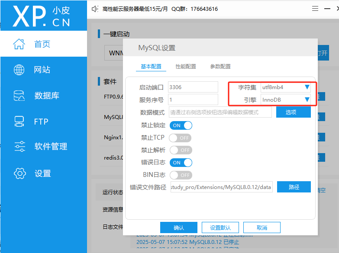This screenshot has height=253, width=339.
Task: Open the 网站 globe sidebar item
Action: [44, 70]
